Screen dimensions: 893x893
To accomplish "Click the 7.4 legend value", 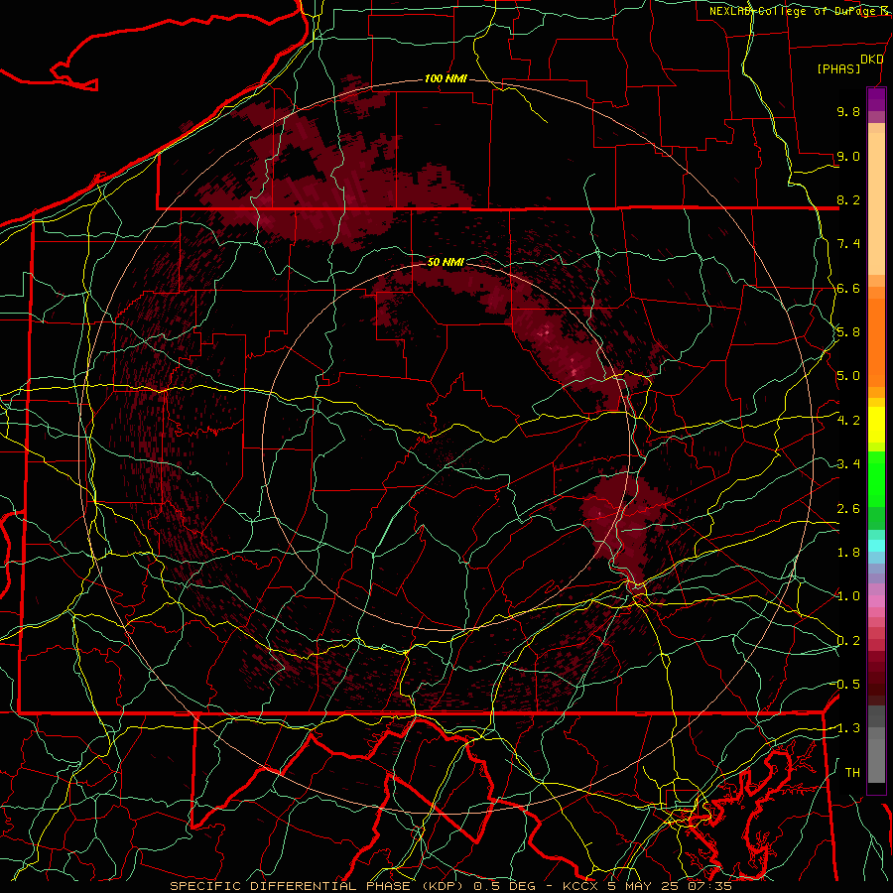I will click(x=848, y=244).
